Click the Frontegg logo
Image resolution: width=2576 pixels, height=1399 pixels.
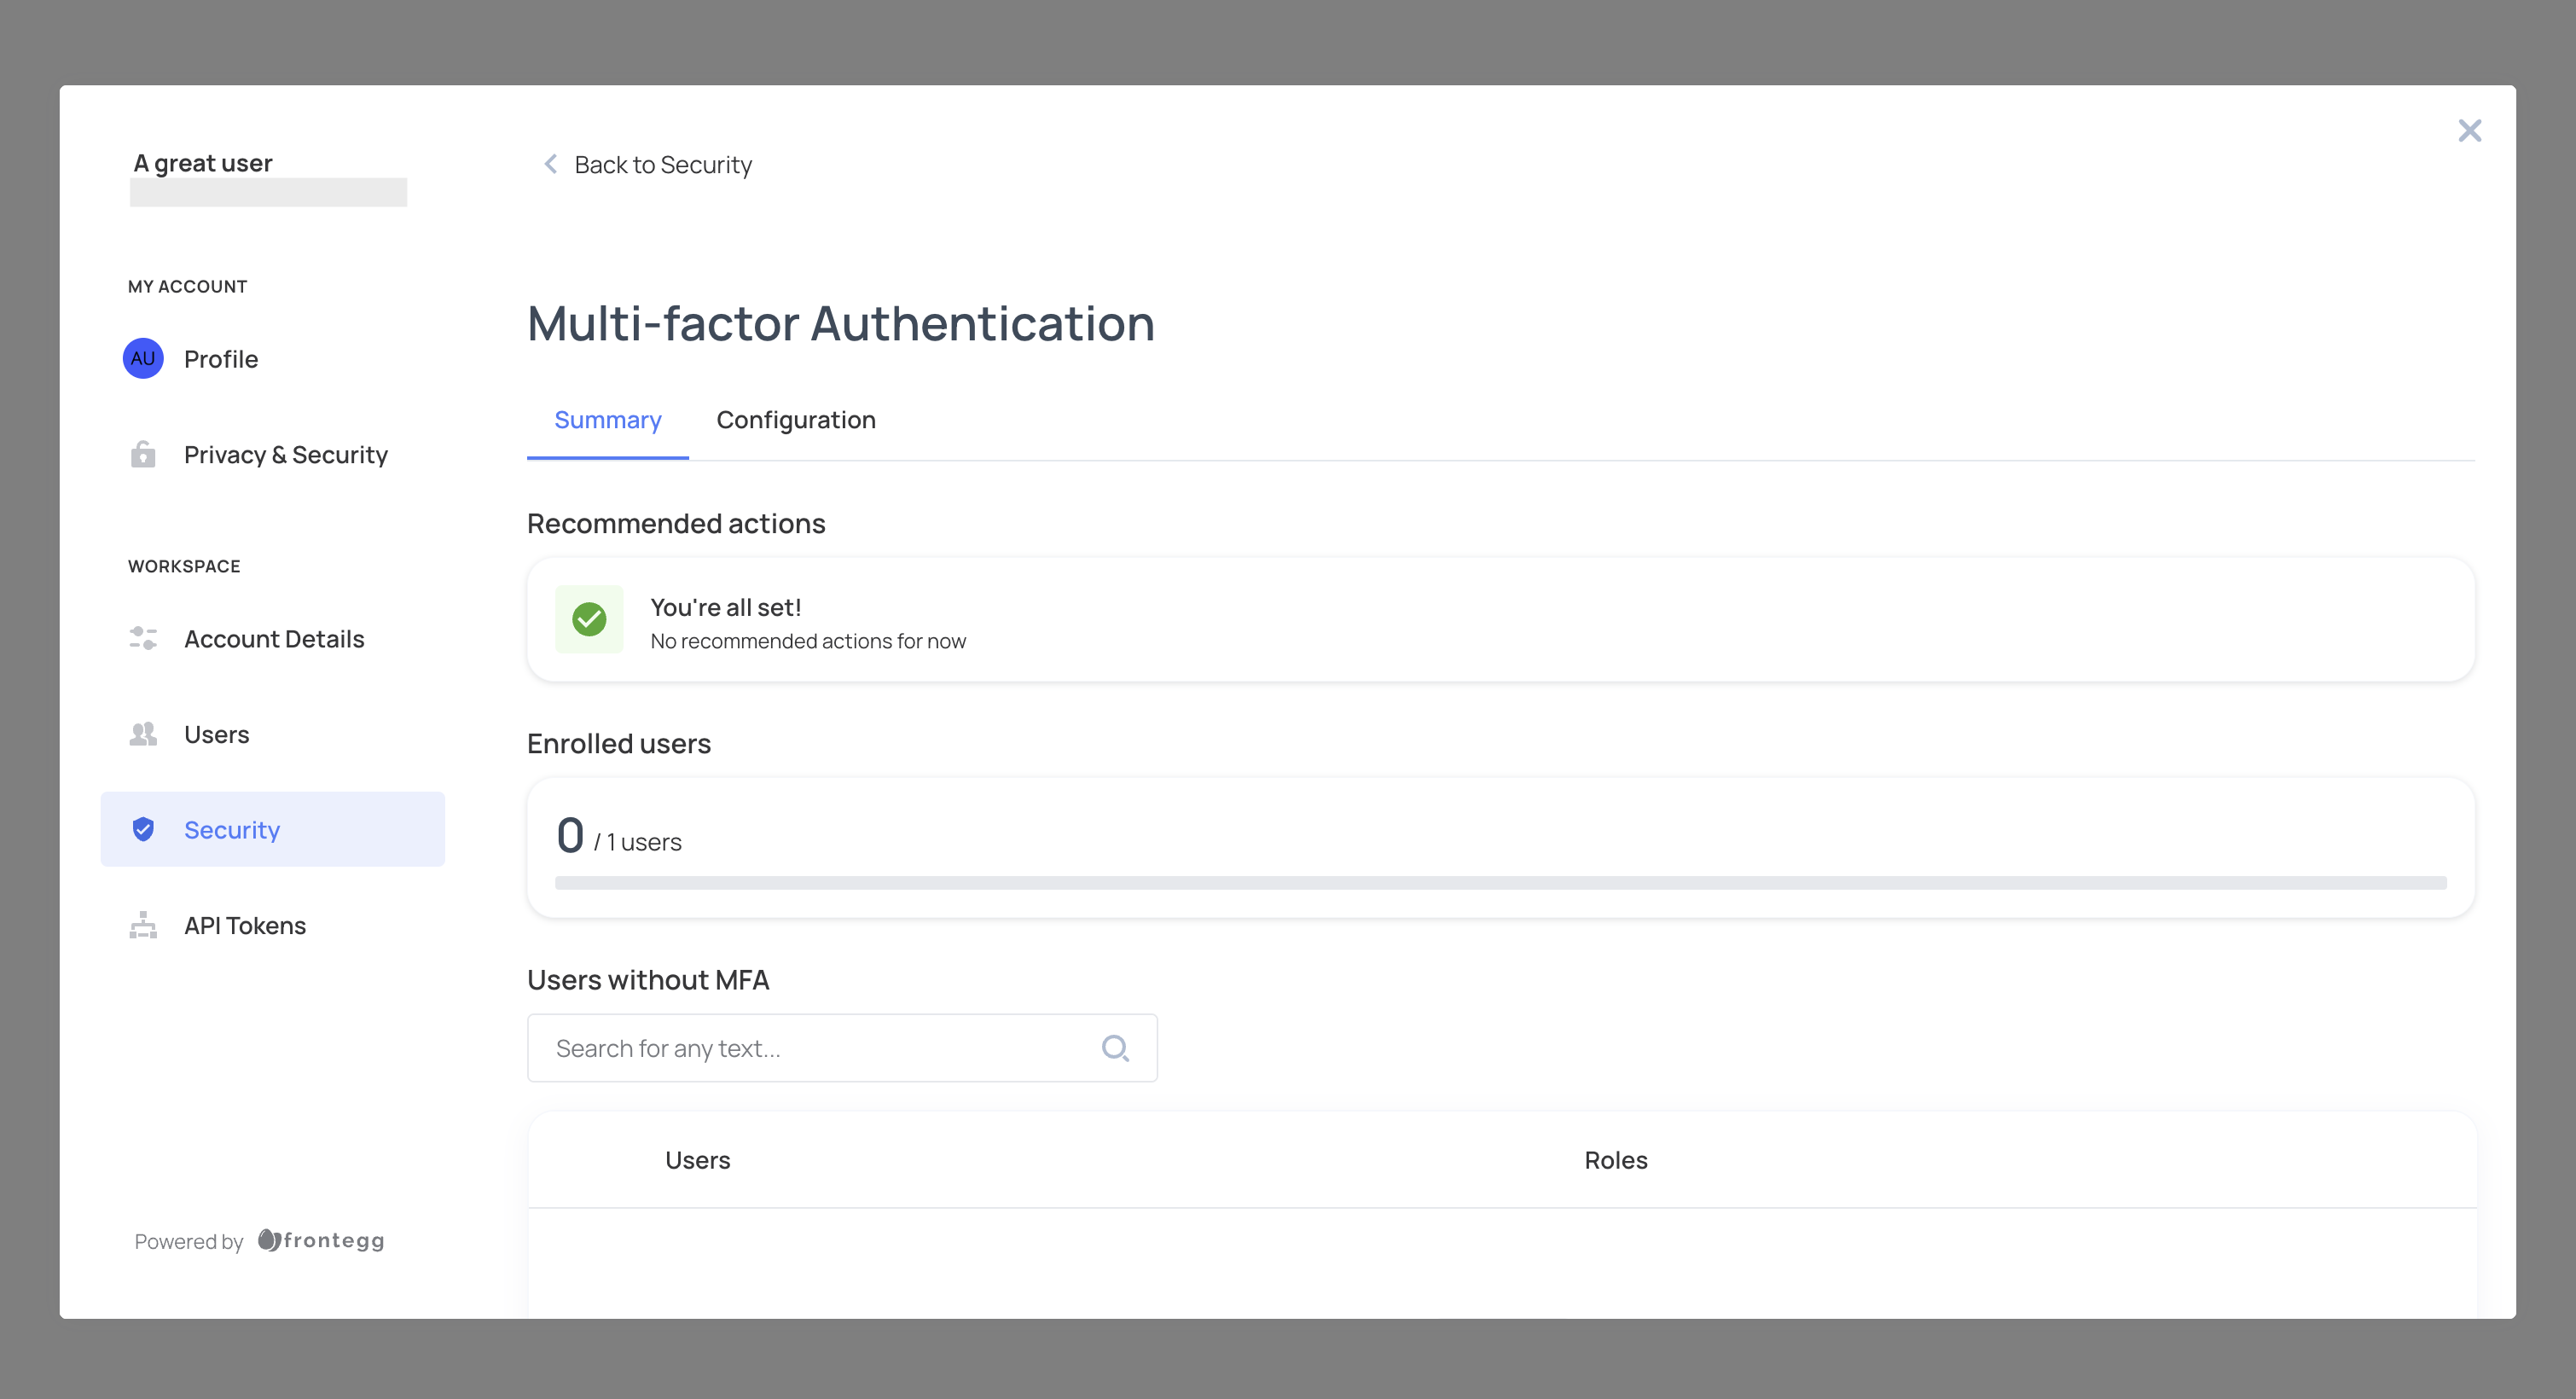[319, 1240]
